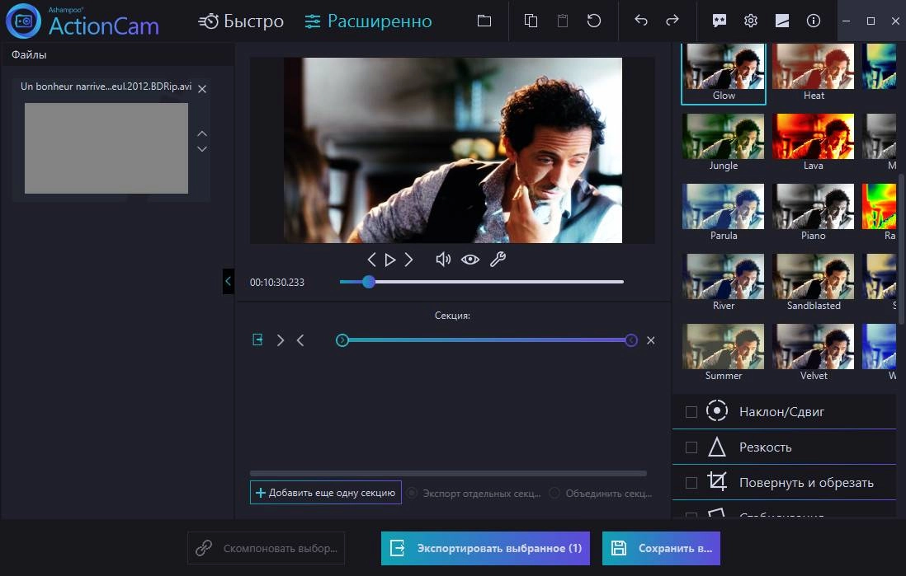906x576 pixels.
Task: Click Экспортировать выбранное (1) button
Action: coord(485,548)
